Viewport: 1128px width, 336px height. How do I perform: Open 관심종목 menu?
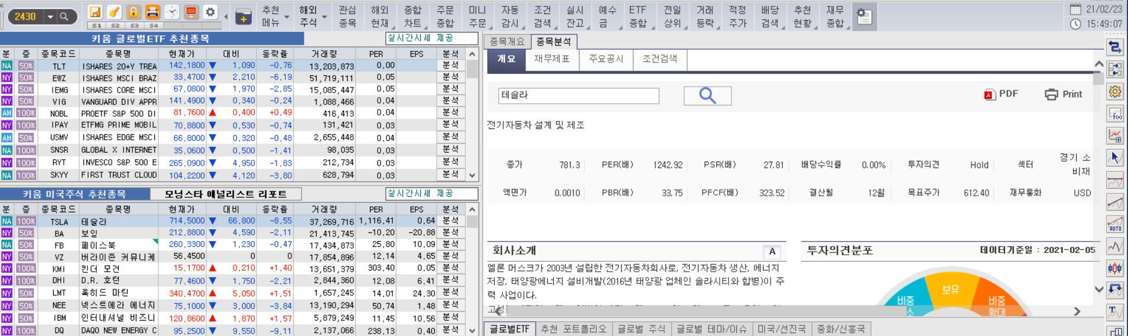[347, 17]
